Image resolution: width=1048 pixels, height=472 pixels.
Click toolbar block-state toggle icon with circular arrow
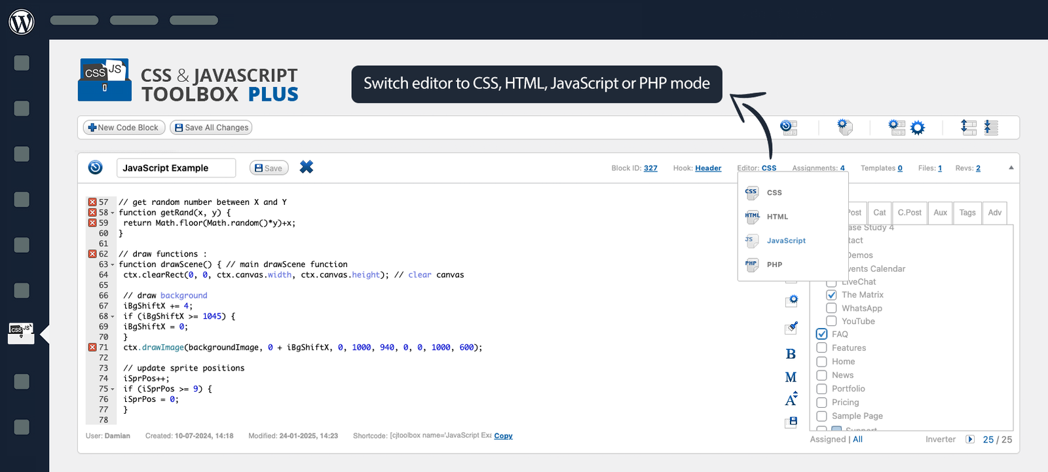coord(789,127)
